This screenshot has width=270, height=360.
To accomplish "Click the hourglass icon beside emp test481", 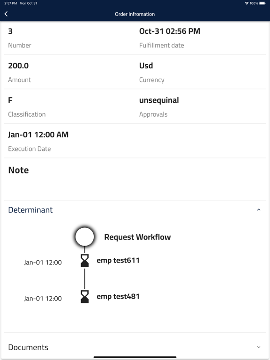I will (x=85, y=297).
